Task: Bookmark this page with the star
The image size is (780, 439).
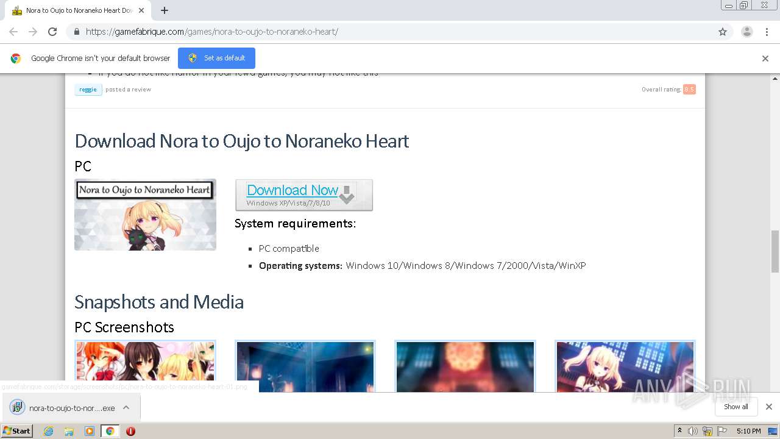Action: point(723,32)
